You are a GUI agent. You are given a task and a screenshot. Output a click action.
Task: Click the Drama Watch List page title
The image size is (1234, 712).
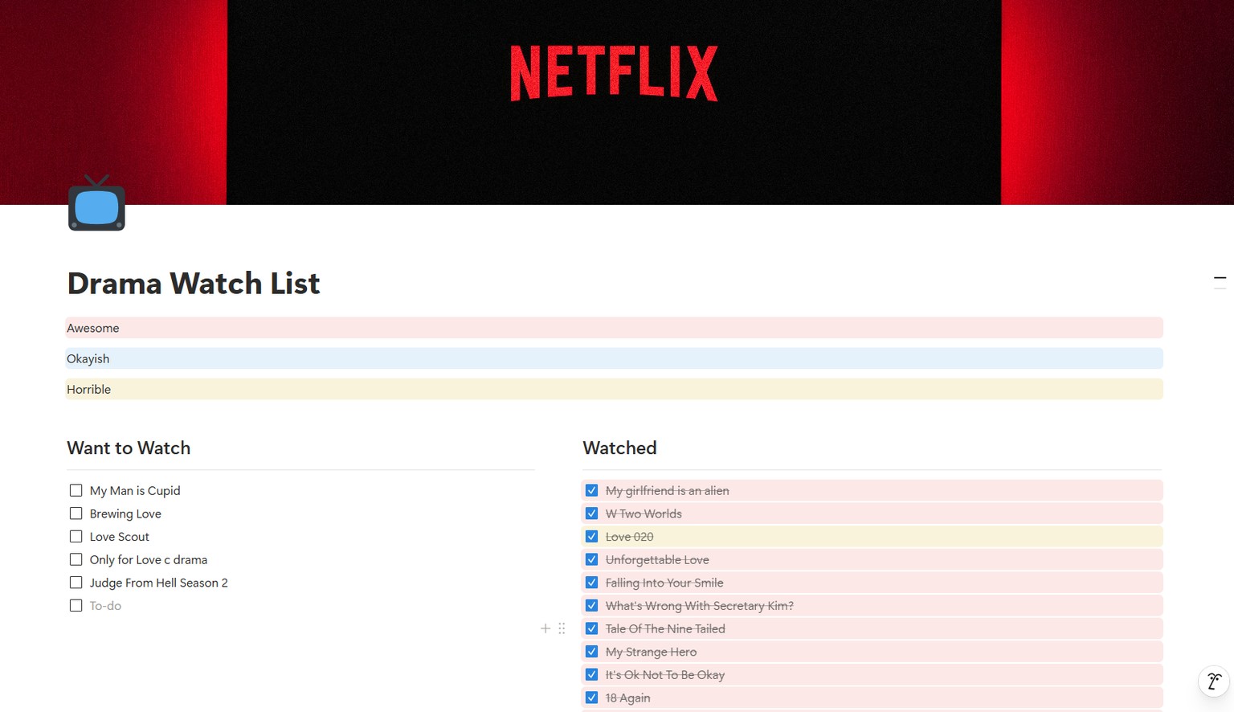click(x=194, y=283)
